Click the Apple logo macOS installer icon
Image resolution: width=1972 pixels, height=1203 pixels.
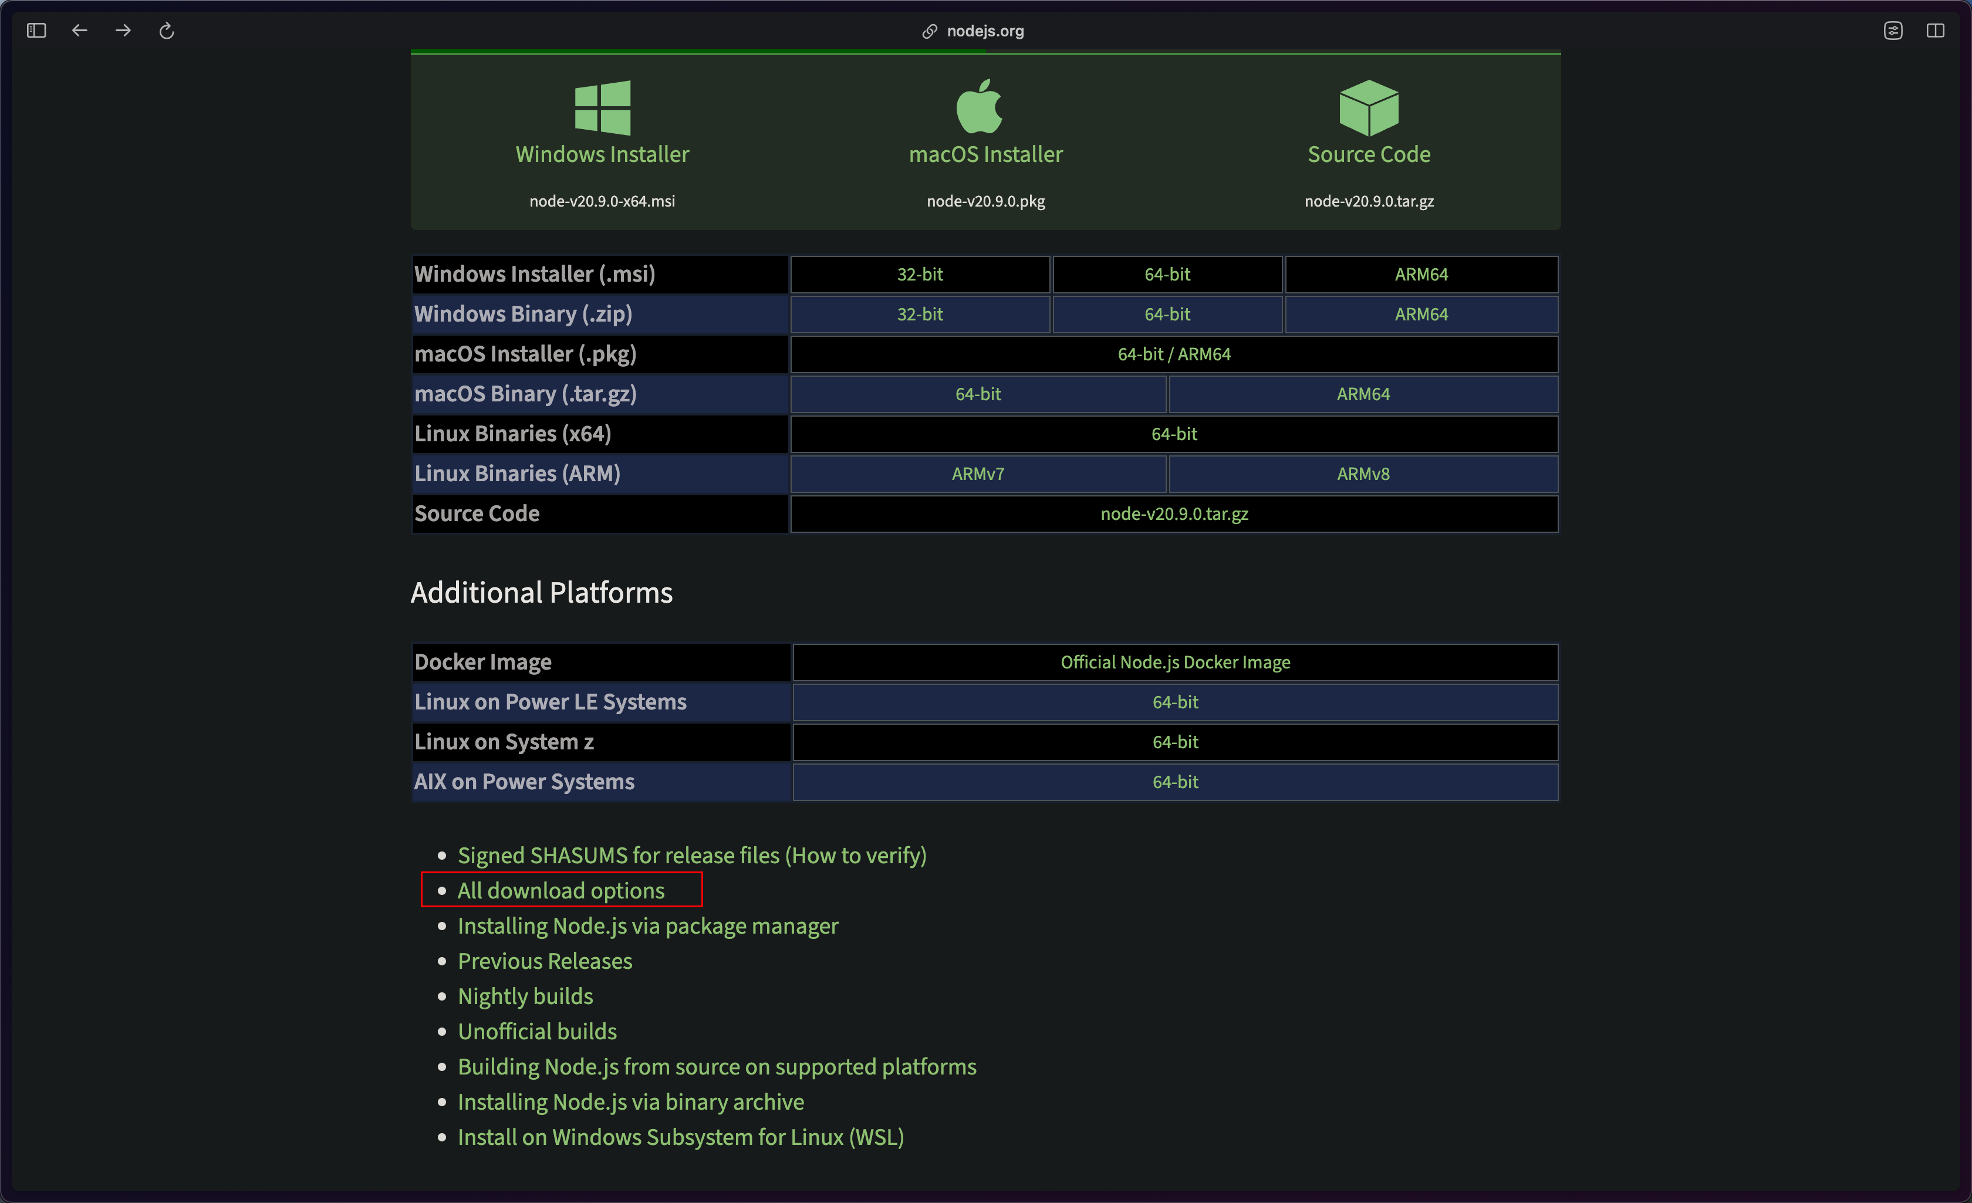click(979, 106)
